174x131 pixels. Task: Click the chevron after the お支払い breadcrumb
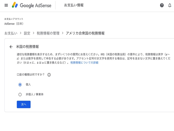click(21, 33)
